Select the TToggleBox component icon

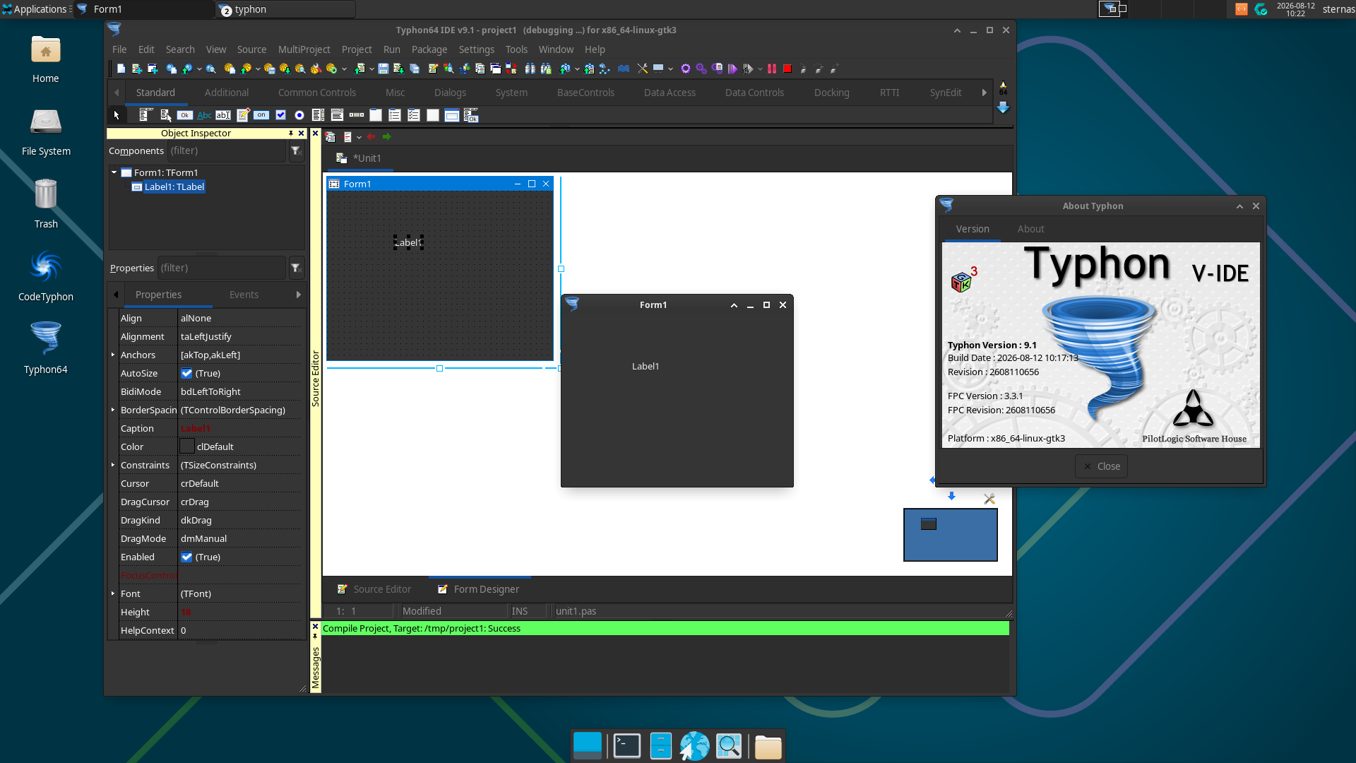pos(261,115)
